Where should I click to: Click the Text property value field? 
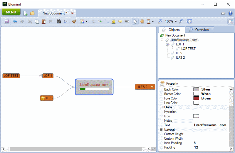[211, 125]
